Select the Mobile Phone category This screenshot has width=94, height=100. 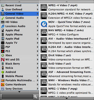click(x=19, y=76)
